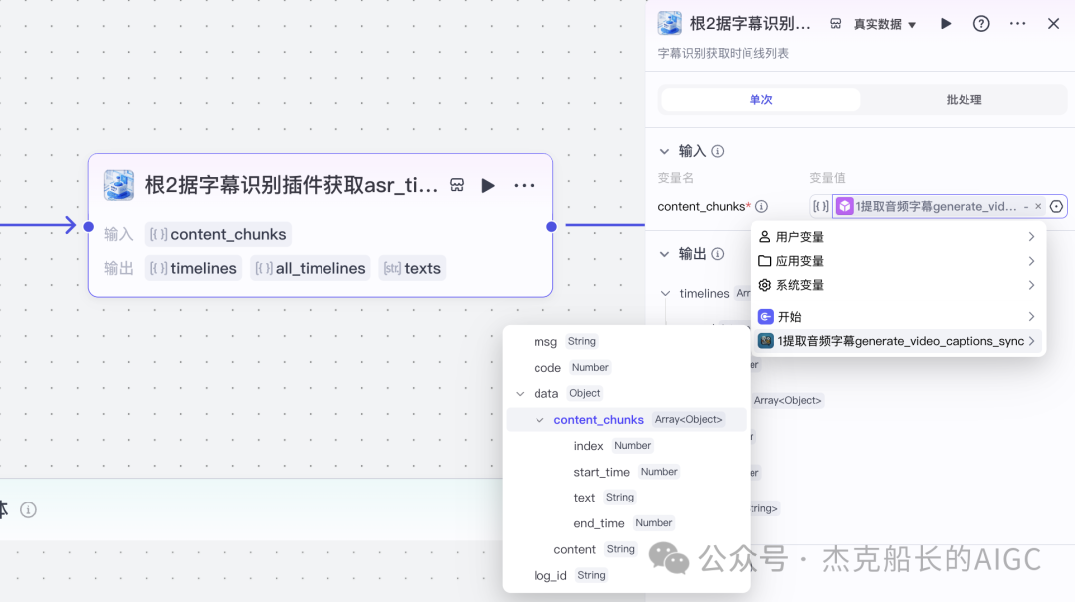Select end_time Number field
Image resolution: width=1075 pixels, height=602 pixels.
coord(626,523)
